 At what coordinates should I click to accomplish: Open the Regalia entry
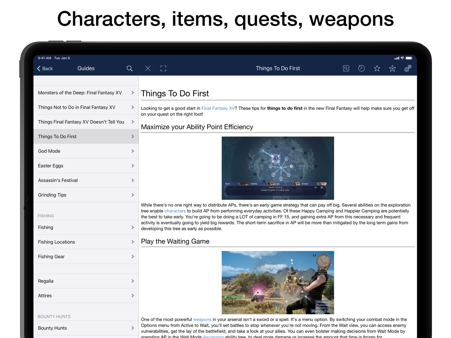tap(86, 281)
